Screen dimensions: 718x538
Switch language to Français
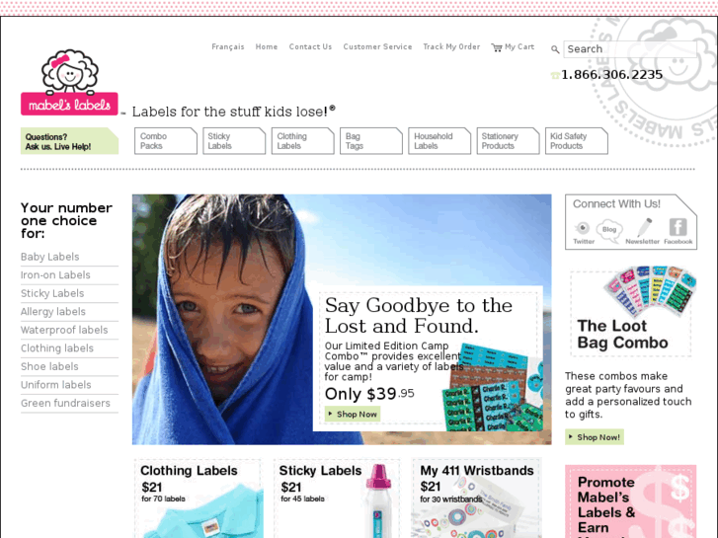click(x=228, y=46)
